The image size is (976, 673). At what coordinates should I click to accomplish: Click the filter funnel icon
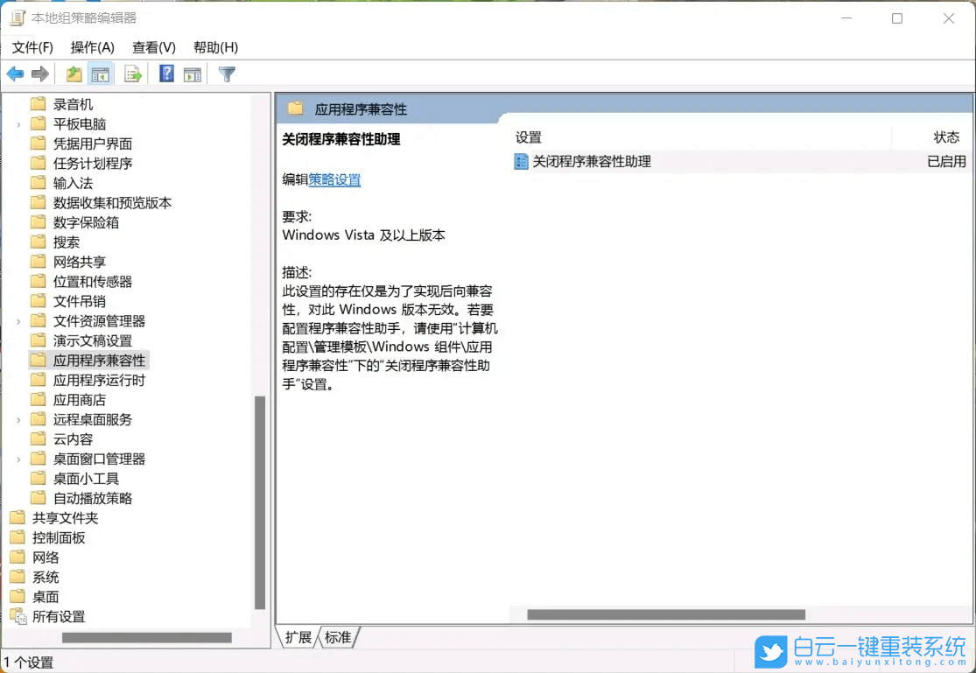click(x=226, y=74)
